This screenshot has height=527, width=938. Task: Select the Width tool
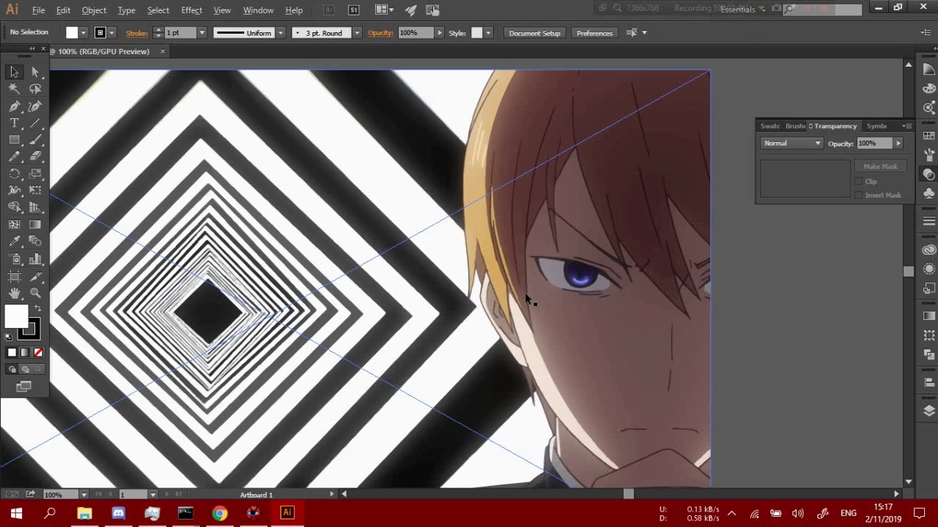(14, 191)
